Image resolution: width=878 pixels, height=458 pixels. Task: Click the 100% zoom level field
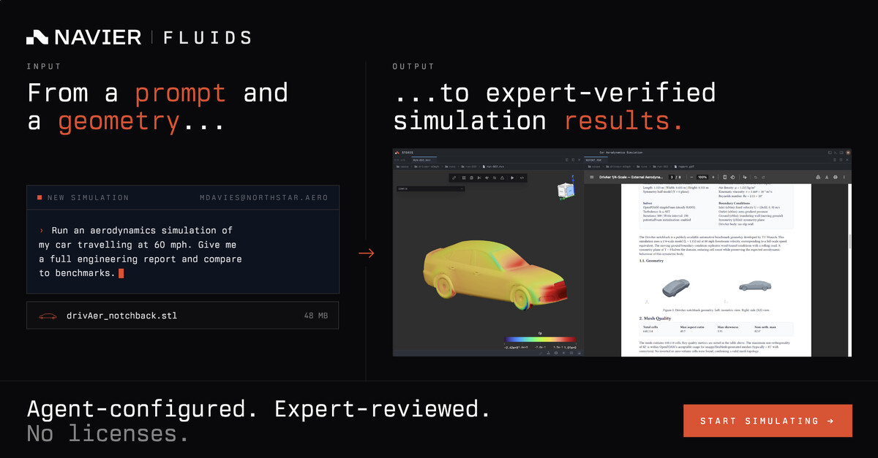coord(702,178)
